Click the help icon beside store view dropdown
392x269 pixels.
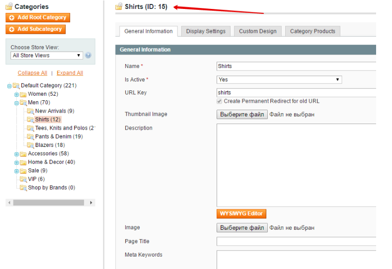[x=88, y=56]
